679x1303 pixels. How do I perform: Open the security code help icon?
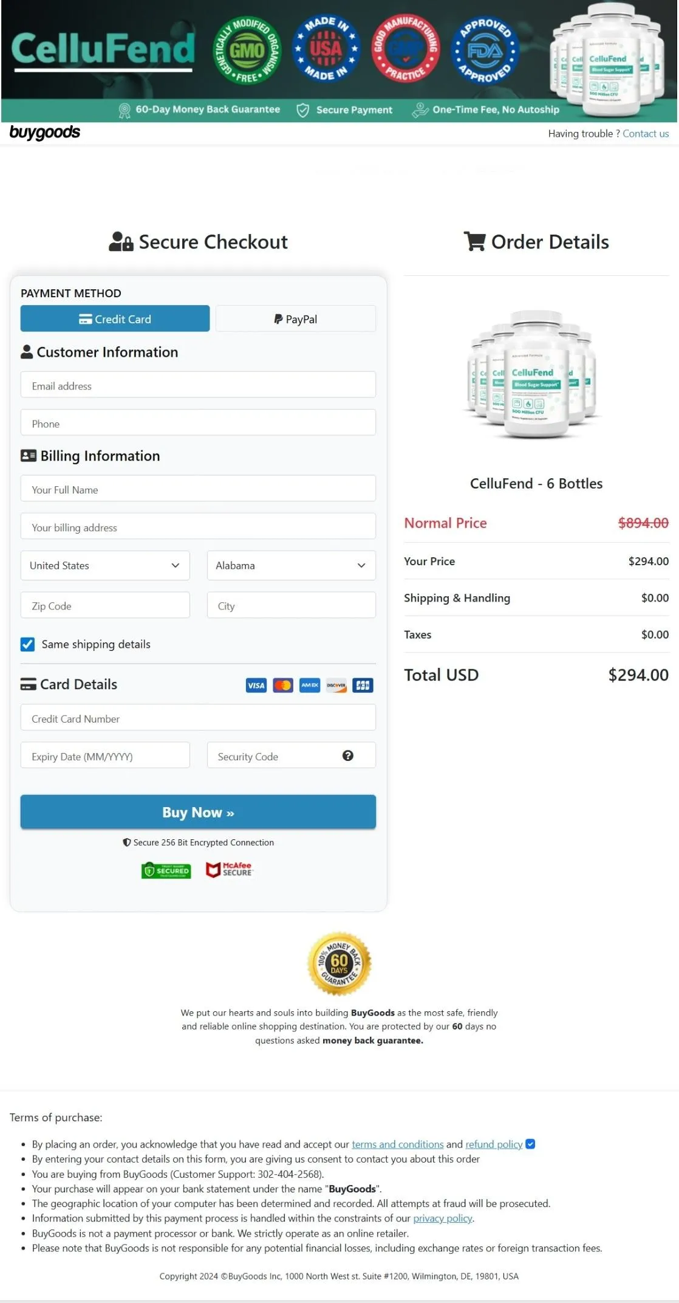(x=347, y=756)
